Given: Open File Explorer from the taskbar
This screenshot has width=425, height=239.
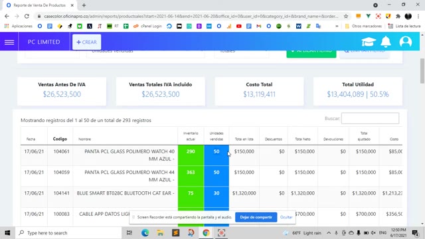Looking at the screenshot, I should (x=160, y=233).
